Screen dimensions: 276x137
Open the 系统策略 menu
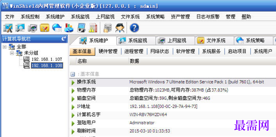(155, 17)
